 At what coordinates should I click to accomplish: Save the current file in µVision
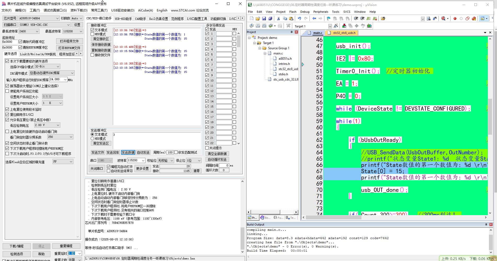pos(264,18)
